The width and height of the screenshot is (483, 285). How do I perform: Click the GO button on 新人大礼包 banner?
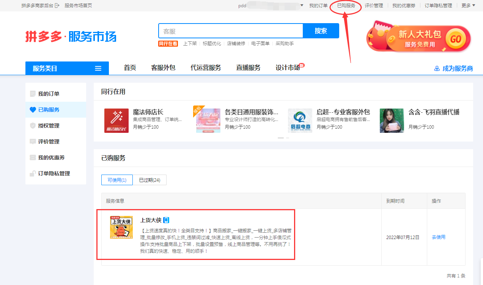(x=455, y=39)
